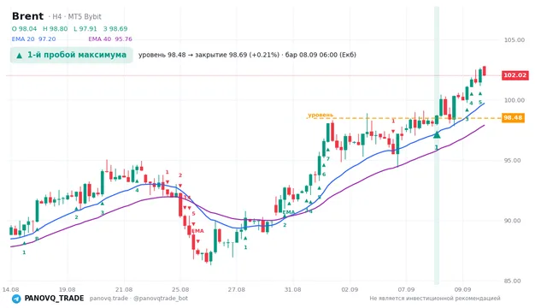Click the last red candle near 102
The image size is (547, 308).
tap(485, 71)
